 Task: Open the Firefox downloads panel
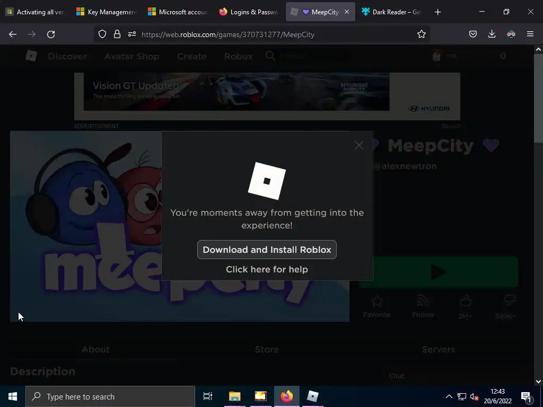(492, 34)
